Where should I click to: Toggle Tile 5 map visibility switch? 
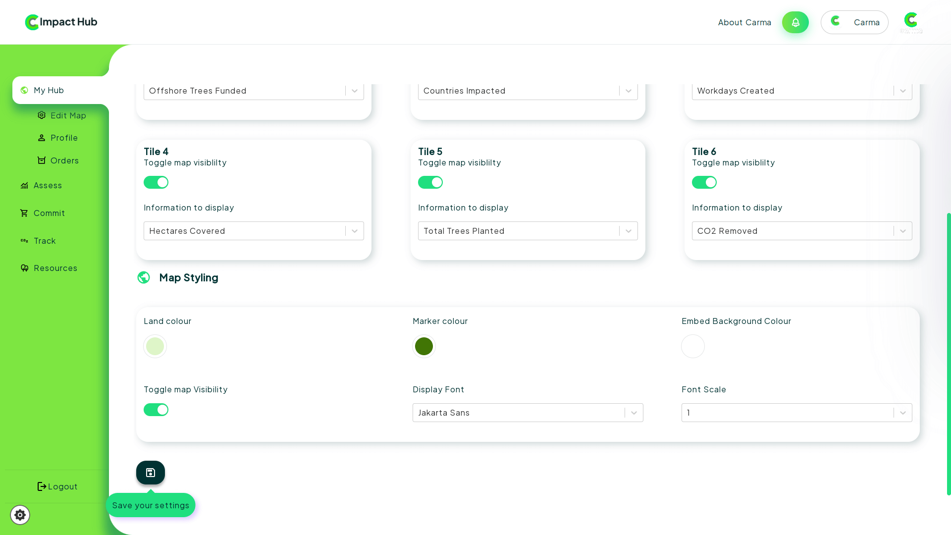430,182
